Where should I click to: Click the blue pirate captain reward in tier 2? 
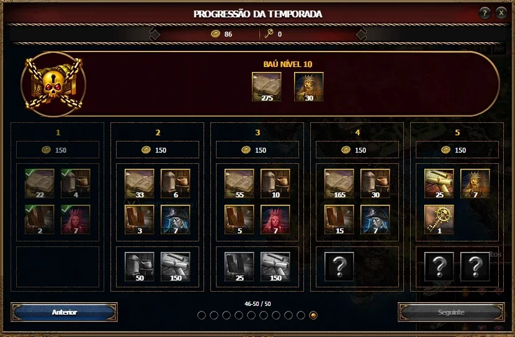pos(176,220)
